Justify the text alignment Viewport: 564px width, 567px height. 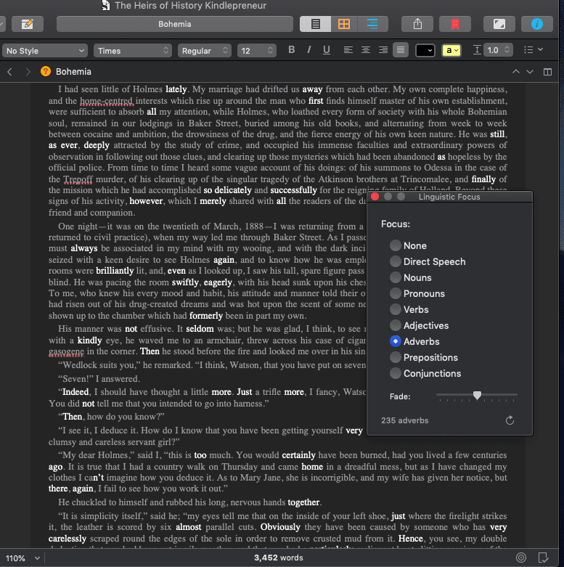[401, 50]
